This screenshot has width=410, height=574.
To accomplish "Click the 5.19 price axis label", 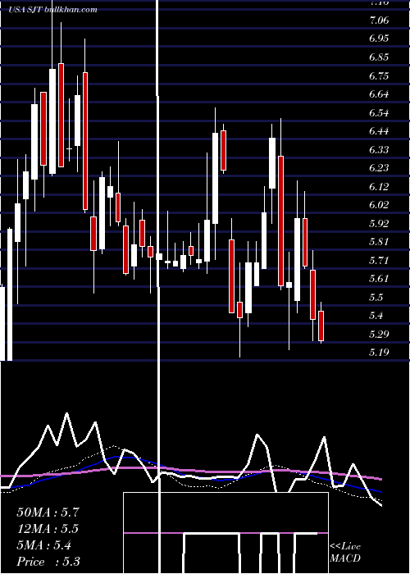I will coord(379,352).
